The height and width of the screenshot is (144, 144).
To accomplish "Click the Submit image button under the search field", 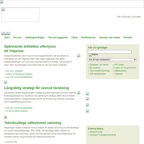I will [x=93, y=55].
